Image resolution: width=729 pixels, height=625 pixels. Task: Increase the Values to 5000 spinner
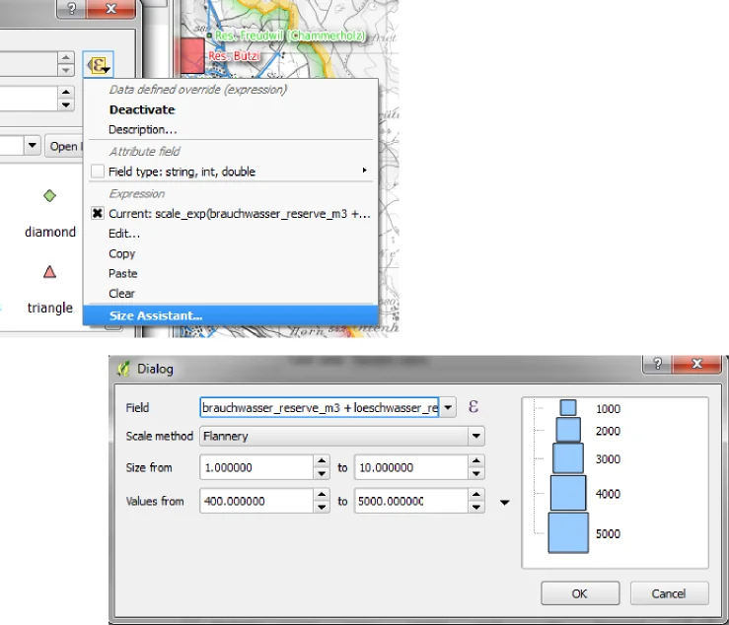click(x=476, y=496)
